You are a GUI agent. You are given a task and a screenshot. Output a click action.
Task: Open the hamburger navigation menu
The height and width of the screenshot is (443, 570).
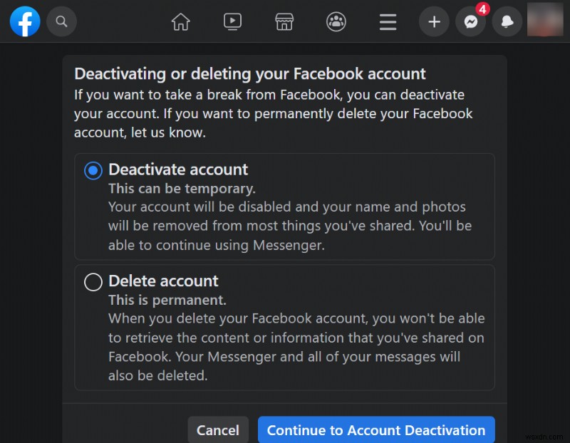pos(388,21)
